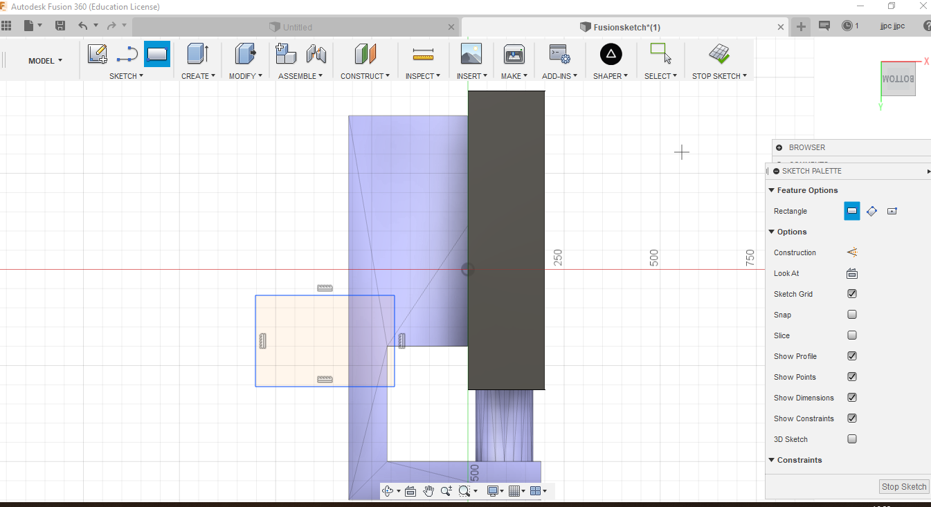Select 2-Point Rectangle option in Sketch Palette
Viewport: 931px width, 507px height.
pos(852,211)
